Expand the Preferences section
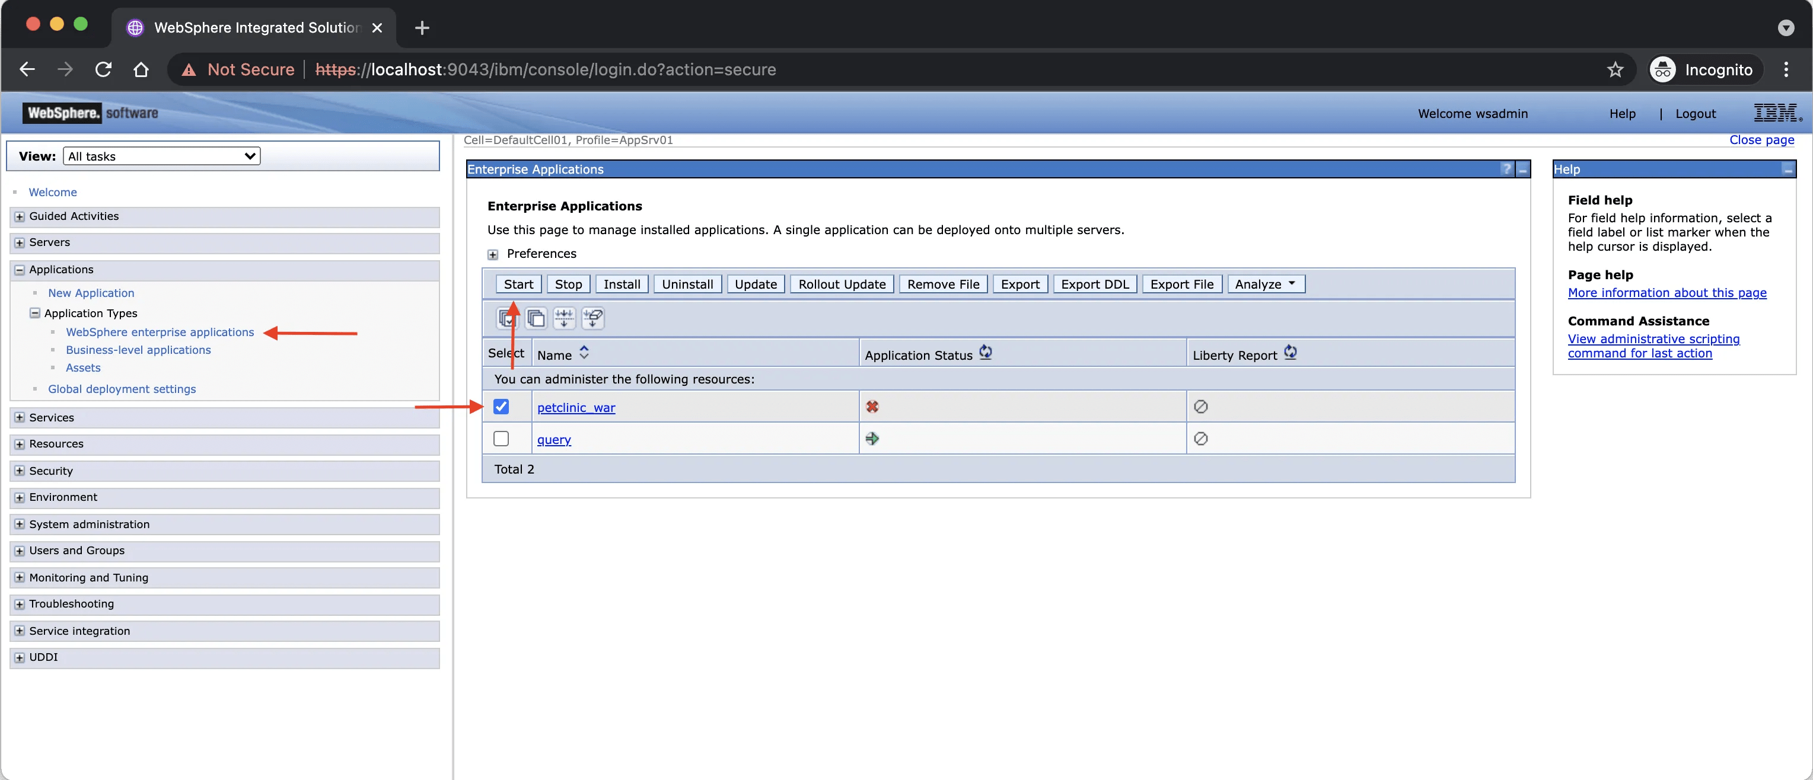1813x780 pixels. (x=493, y=254)
